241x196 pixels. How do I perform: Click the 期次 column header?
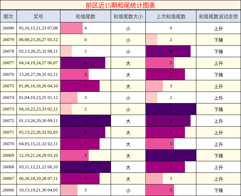(x=8, y=16)
